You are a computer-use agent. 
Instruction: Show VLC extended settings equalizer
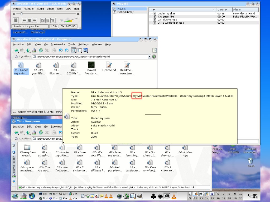(x=53, y=21)
